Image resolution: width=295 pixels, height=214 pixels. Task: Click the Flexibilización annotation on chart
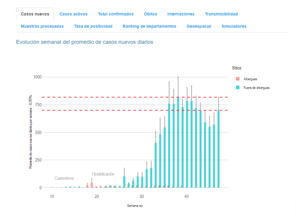click(103, 174)
